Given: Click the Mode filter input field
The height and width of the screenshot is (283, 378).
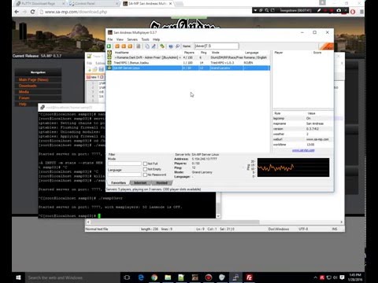Looking at the screenshot, I should [124, 164].
